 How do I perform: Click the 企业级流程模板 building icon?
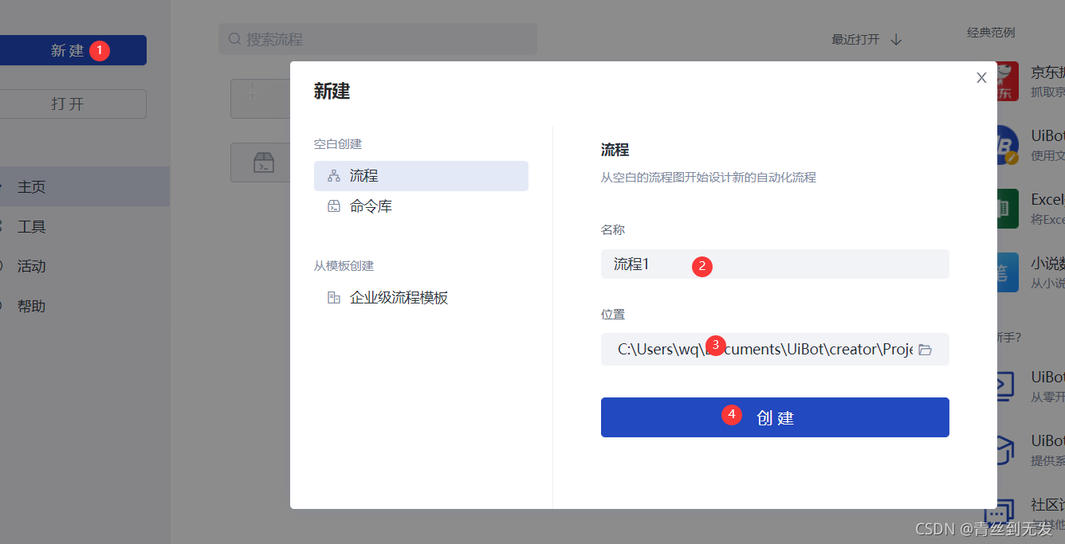tap(334, 298)
